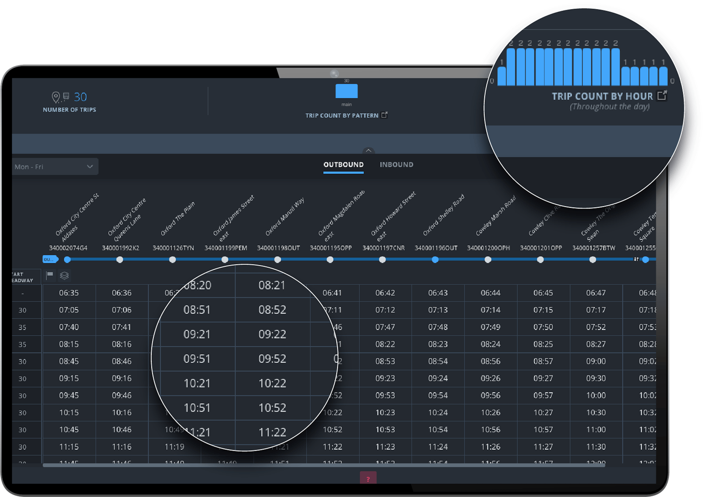Image resolution: width=705 pixels, height=497 pixels.
Task: Switch to the Inbound tab
Action: 396,165
